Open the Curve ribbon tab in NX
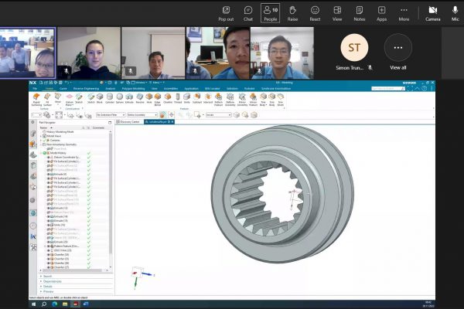Image resolution: width=464 pixels, height=309 pixels. pos(62,89)
